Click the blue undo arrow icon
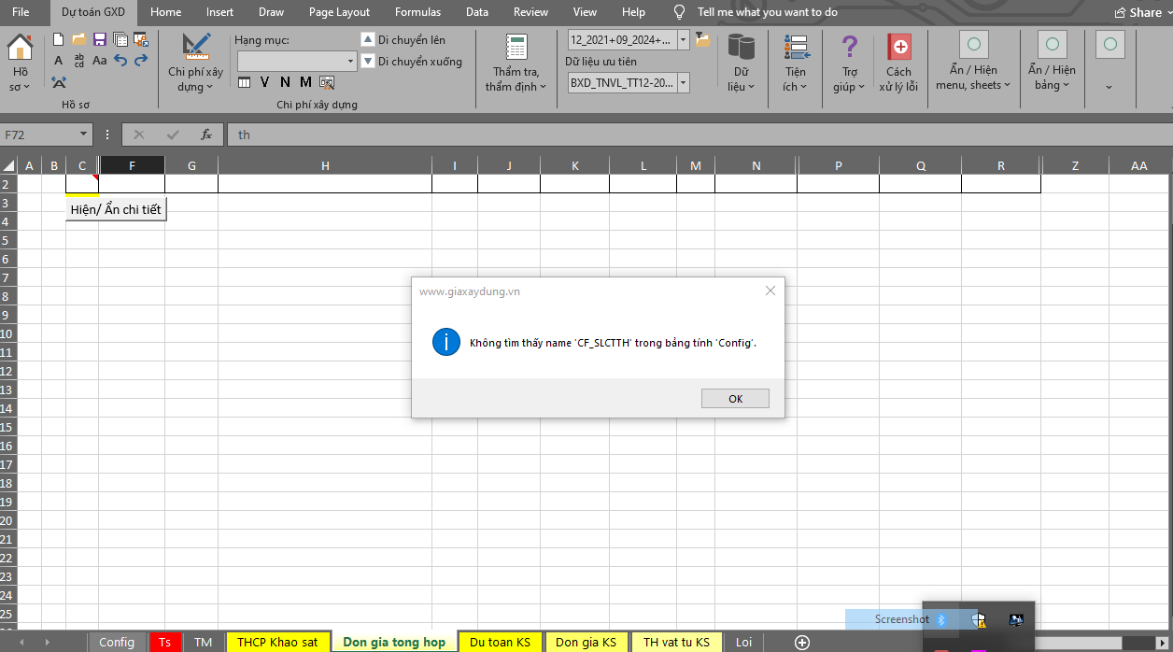This screenshot has height=652, width=1173. [x=120, y=60]
